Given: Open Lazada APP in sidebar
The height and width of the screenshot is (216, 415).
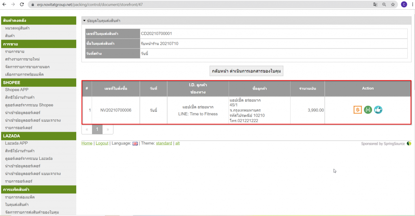Looking at the screenshot, I should [x=17, y=143].
